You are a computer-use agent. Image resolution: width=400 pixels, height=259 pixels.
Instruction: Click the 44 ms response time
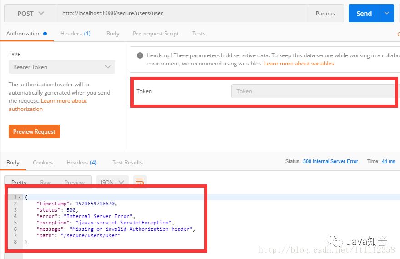[x=388, y=161]
